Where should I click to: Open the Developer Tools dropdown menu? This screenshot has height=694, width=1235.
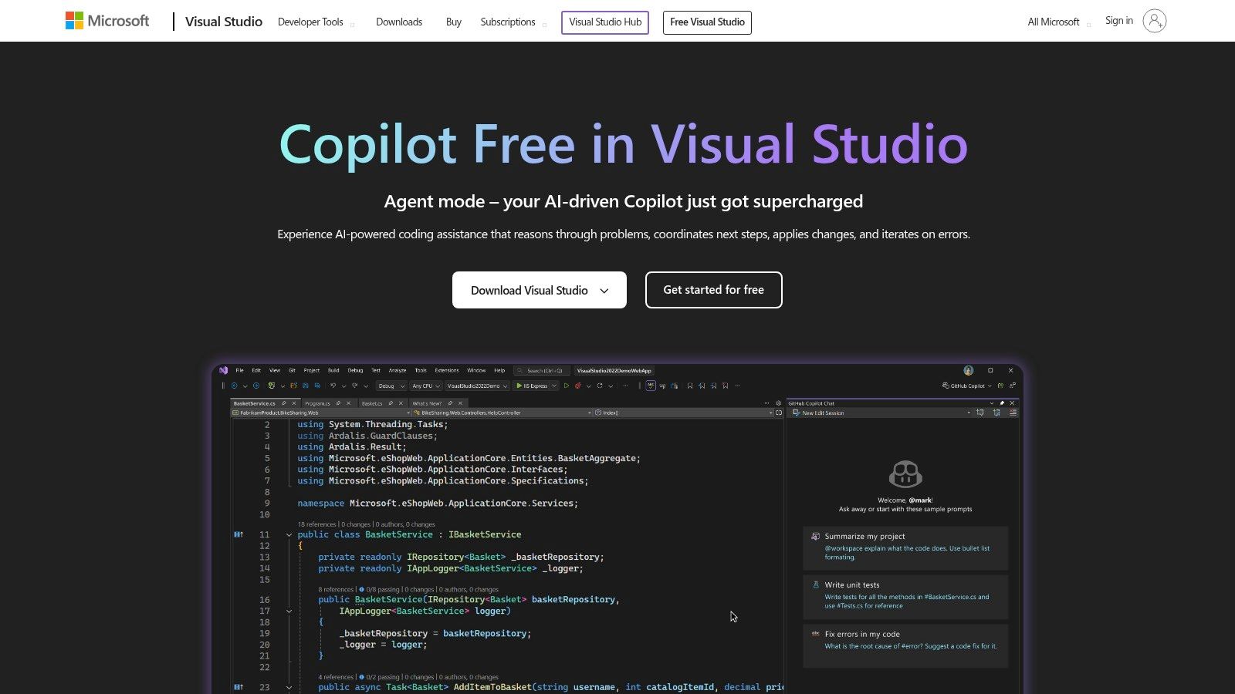coord(316,22)
